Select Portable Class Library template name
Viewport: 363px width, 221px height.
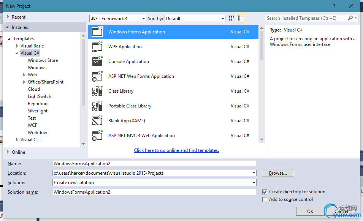(130, 106)
